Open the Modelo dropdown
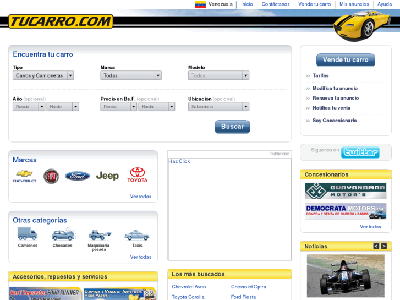 [218, 75]
